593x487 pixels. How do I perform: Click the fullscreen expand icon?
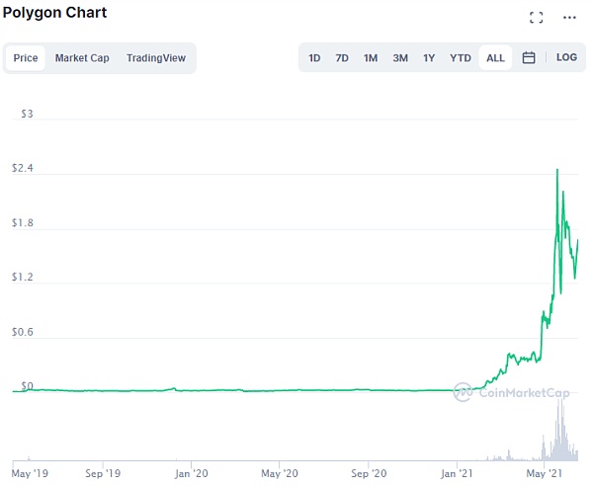click(537, 17)
